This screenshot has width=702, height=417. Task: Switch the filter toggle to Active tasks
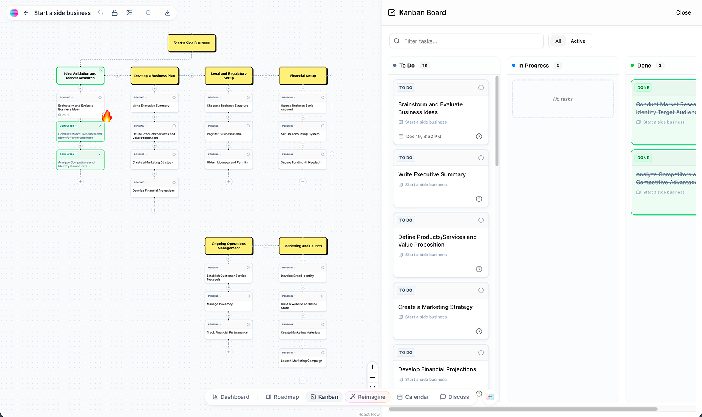point(578,41)
